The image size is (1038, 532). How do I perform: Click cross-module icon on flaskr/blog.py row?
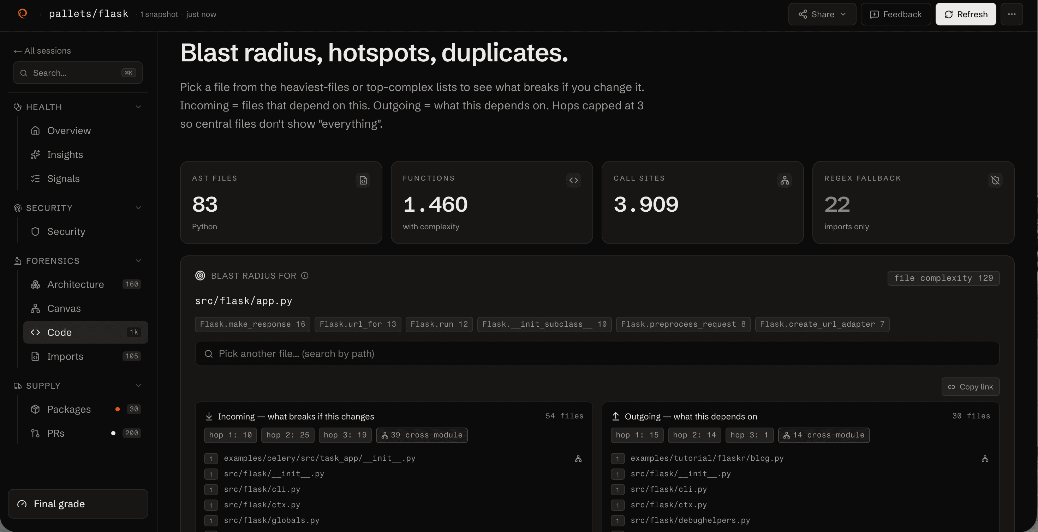click(x=985, y=459)
